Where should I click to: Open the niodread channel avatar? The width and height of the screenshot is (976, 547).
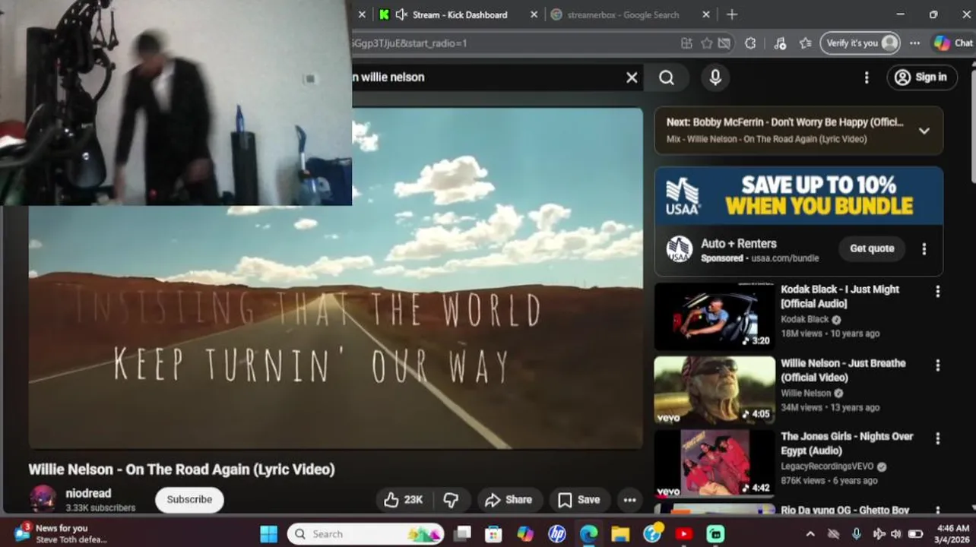click(43, 499)
